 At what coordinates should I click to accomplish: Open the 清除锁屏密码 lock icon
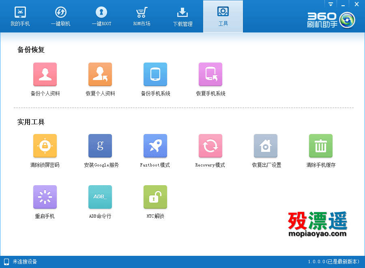coord(45,146)
